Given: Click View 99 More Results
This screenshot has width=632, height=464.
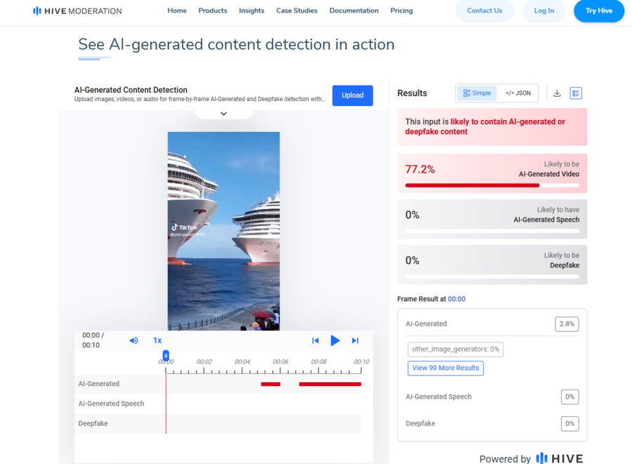Looking at the screenshot, I should (445, 368).
